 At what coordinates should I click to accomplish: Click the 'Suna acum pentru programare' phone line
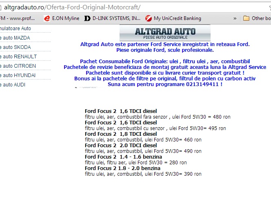click(165, 84)
